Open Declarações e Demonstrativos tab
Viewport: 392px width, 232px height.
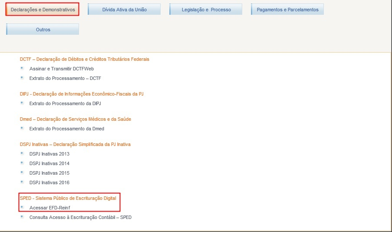coord(43,10)
